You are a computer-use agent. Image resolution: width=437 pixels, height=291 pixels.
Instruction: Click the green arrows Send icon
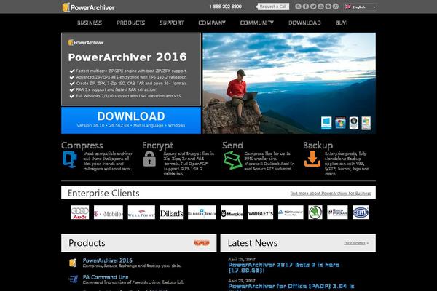coord(233,160)
